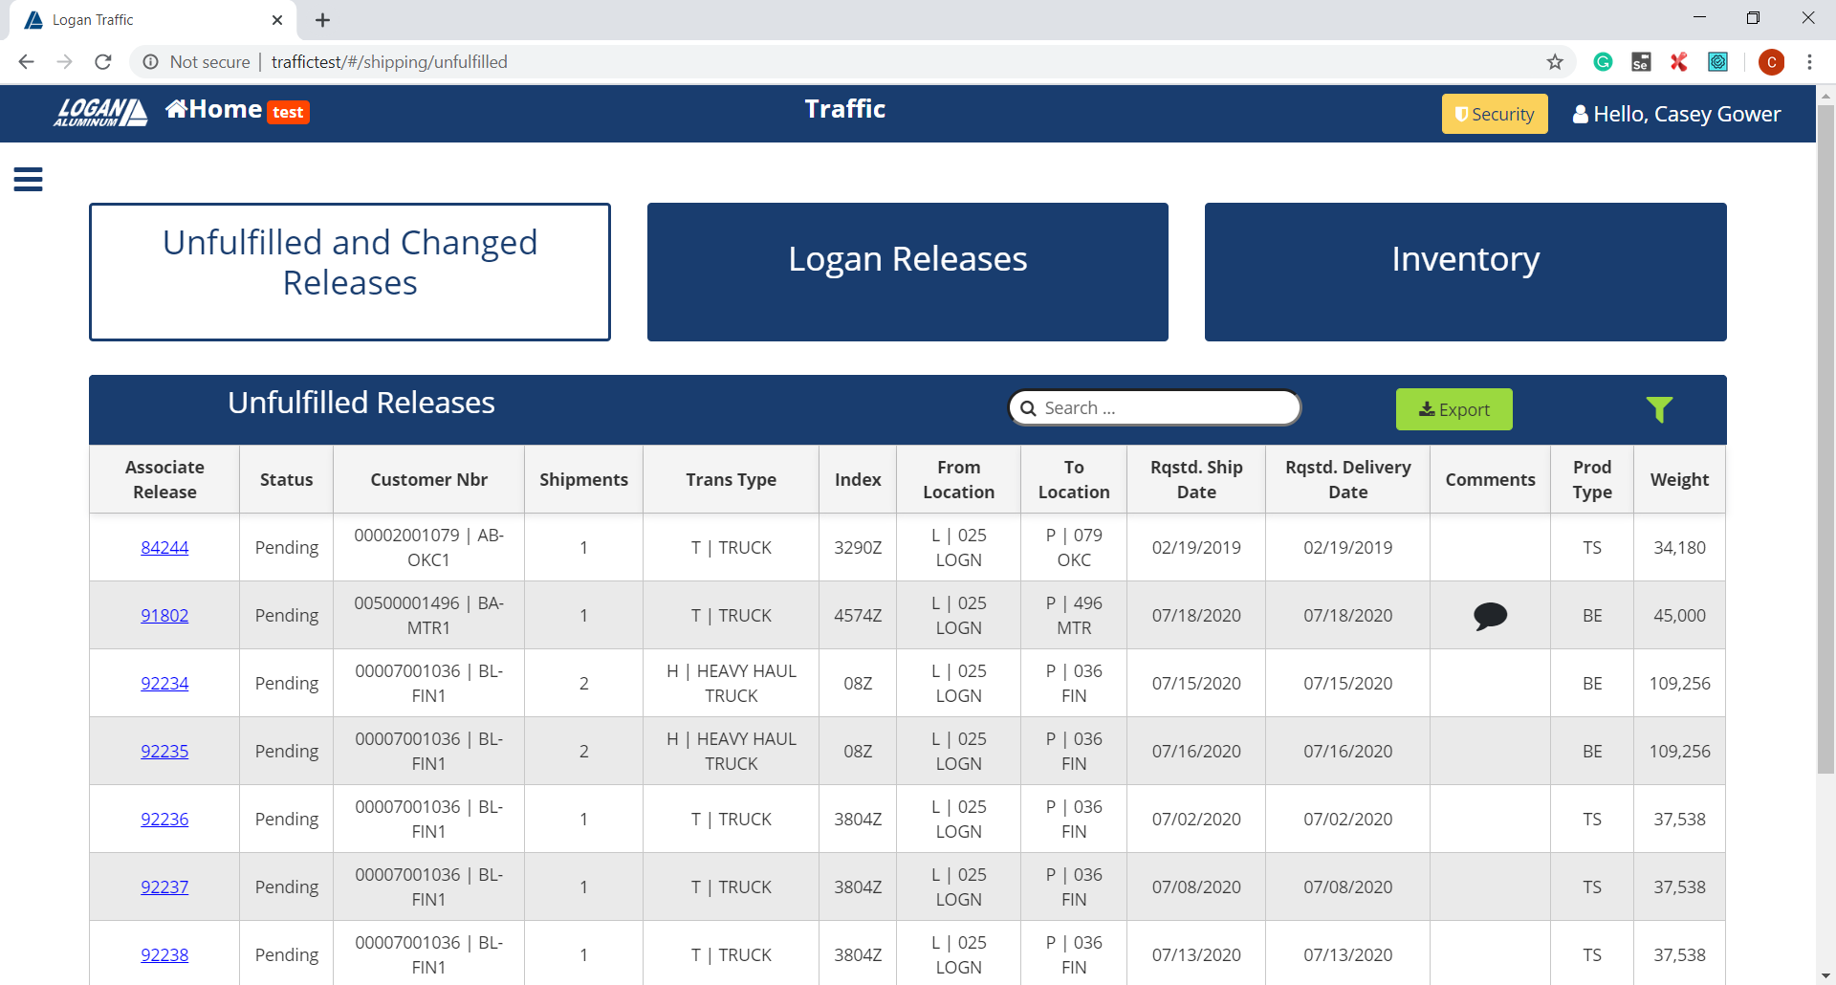Sort by Prod Type column header
This screenshot has height=985, width=1836.
pos(1592,479)
